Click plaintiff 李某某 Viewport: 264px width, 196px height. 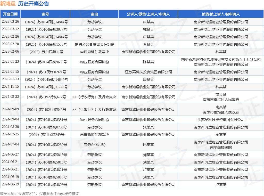[x=148, y=44]
